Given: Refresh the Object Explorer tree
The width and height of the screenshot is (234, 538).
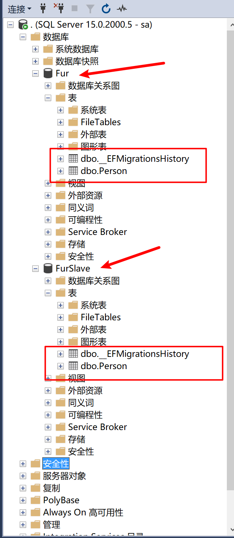Looking at the screenshot, I should click(106, 8).
